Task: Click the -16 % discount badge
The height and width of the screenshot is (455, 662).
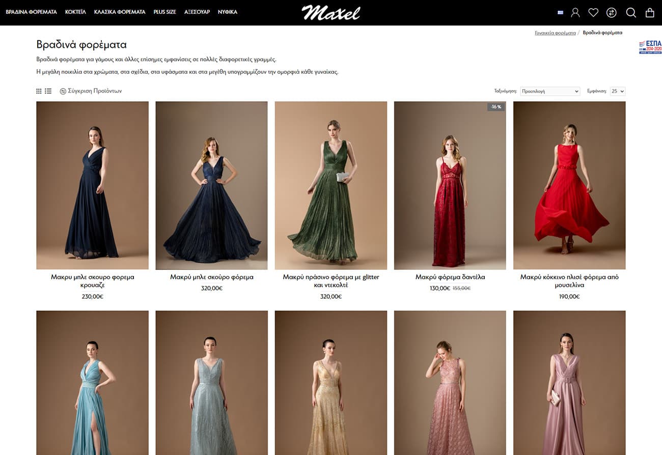Action: point(495,107)
